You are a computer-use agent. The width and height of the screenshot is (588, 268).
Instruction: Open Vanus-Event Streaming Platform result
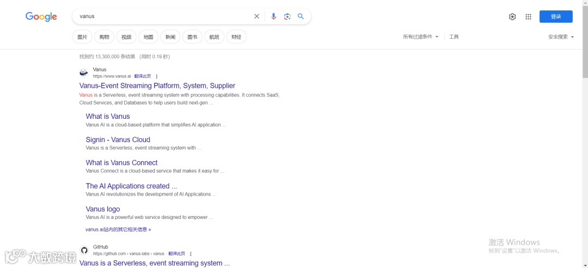[157, 86]
